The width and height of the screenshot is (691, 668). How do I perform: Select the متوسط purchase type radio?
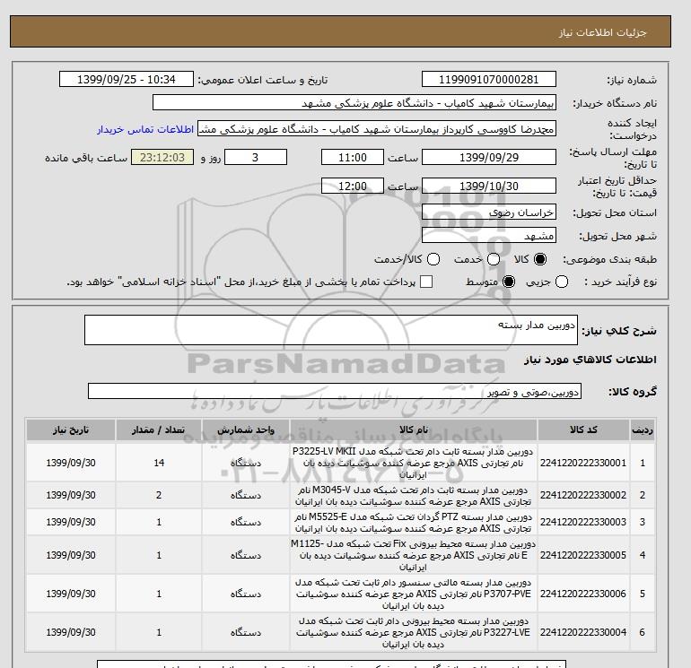[509, 282]
